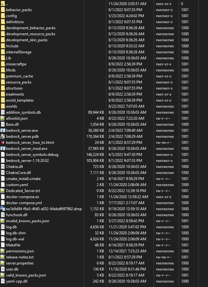Click the valid_known_packs.json file icon

(x=3, y=275)
